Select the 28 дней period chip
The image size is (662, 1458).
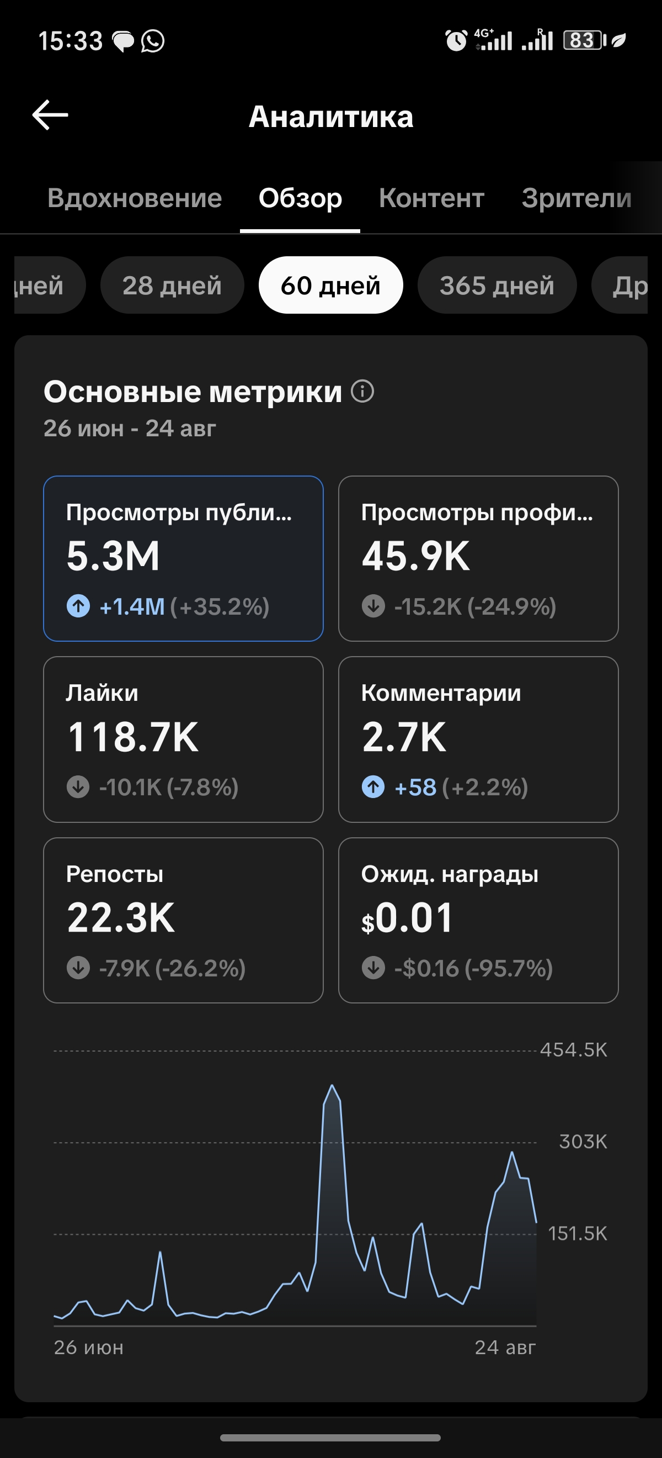tap(172, 286)
